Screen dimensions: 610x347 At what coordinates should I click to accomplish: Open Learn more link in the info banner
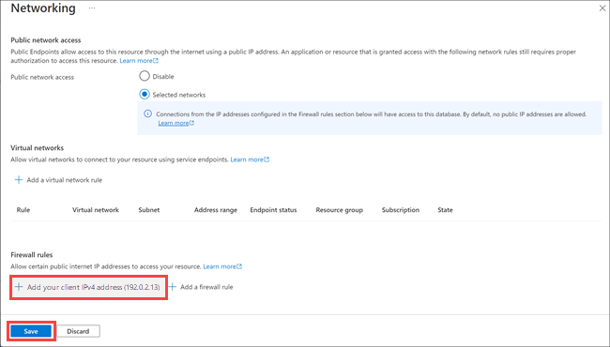pos(175,123)
